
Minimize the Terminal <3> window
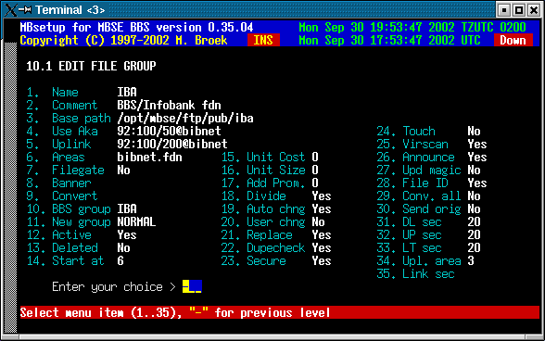[x=503, y=10]
